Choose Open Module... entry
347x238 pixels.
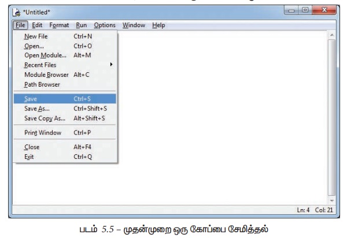[45, 55]
